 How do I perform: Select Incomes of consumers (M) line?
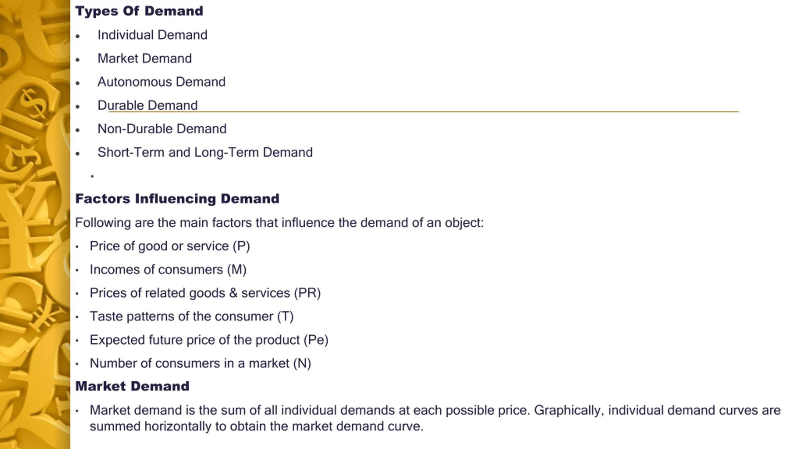pos(168,269)
